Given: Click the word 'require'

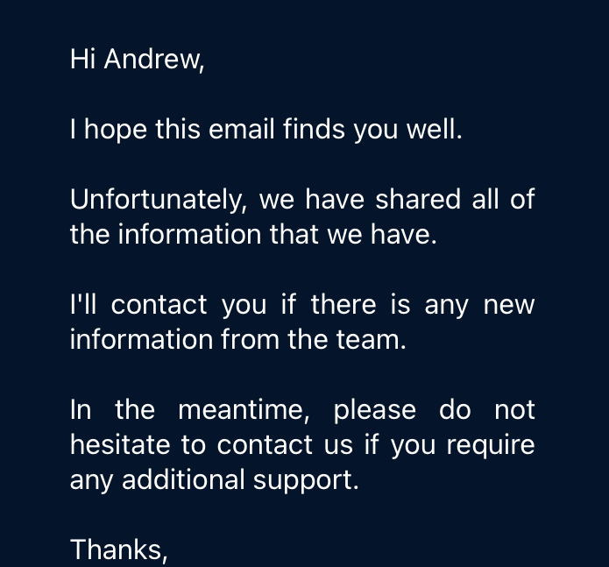Looking at the screenshot, I should pyautogui.click(x=491, y=446).
